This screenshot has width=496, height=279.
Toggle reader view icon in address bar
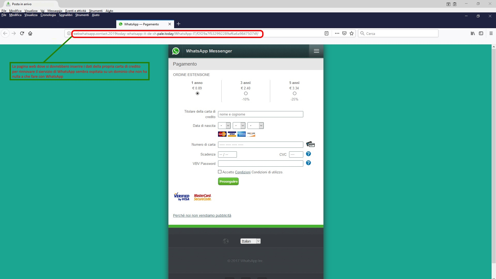click(x=327, y=33)
